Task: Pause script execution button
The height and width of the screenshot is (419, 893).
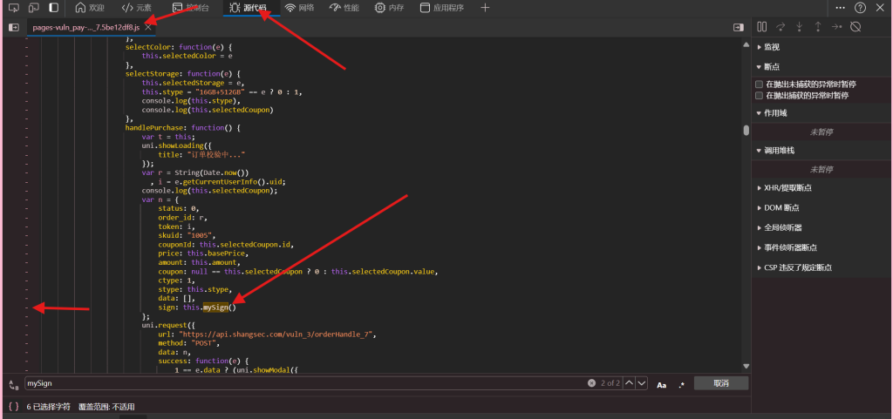Action: pos(761,27)
